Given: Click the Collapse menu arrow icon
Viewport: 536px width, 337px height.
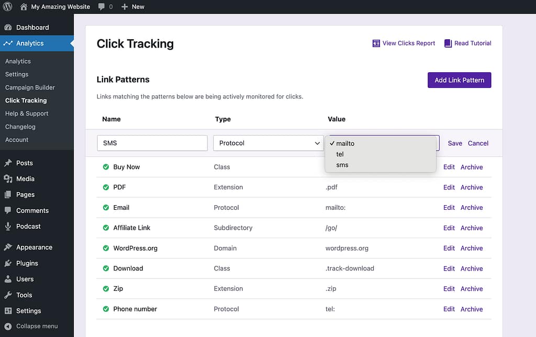Looking at the screenshot, I should 8,326.
